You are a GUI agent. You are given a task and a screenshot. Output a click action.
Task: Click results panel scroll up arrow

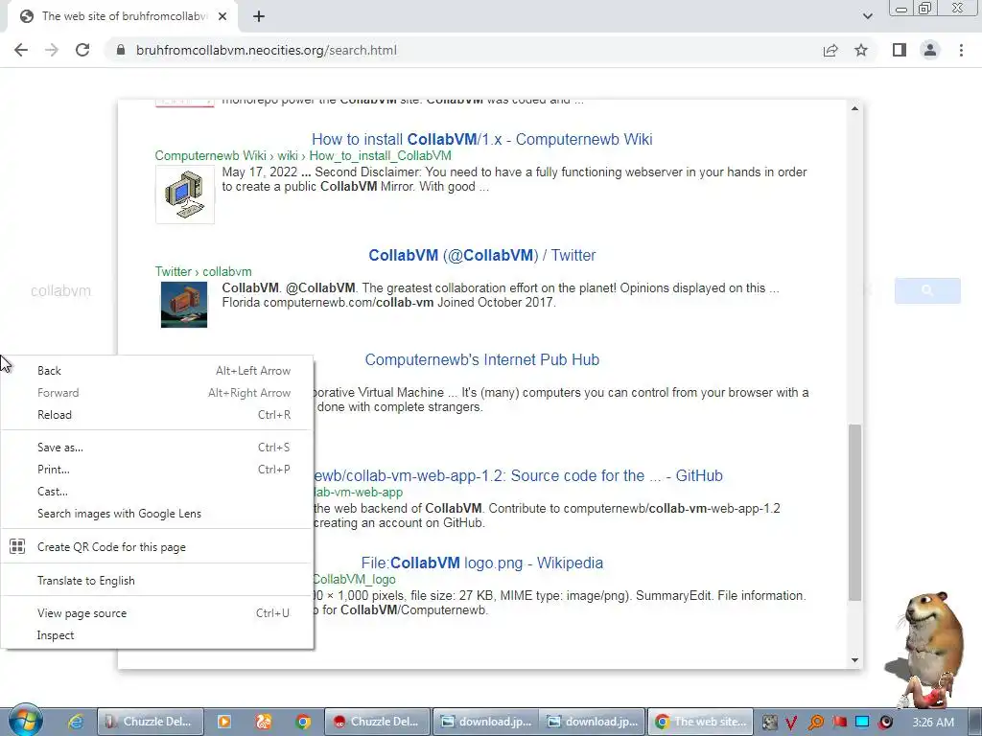[x=854, y=108]
